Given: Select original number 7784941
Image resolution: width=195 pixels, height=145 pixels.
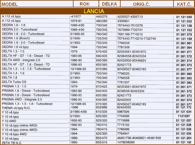Looking at the screenshot, I should tap(123, 134).
